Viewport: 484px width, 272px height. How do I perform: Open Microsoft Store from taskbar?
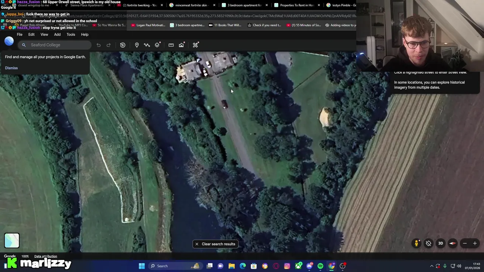254,266
